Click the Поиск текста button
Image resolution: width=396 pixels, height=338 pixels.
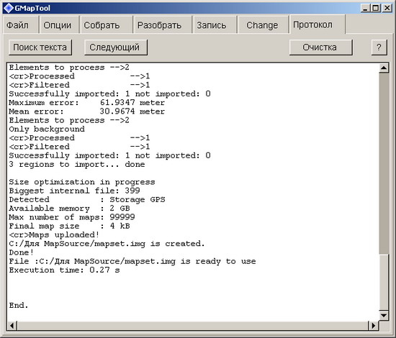pos(40,47)
